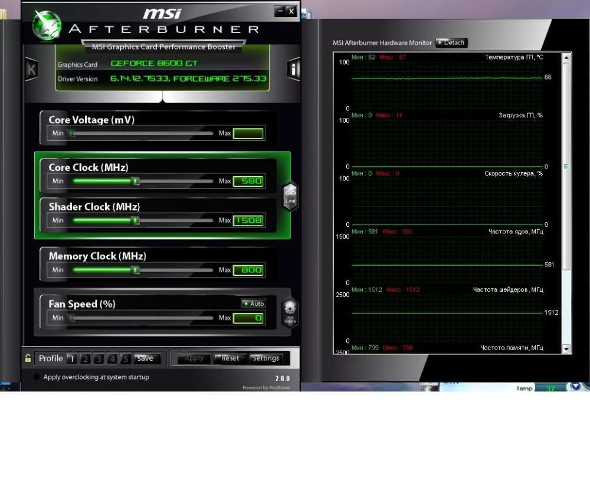Viewport: 590px width, 485px height.
Task: Select Profile slot 4
Action: click(112, 359)
